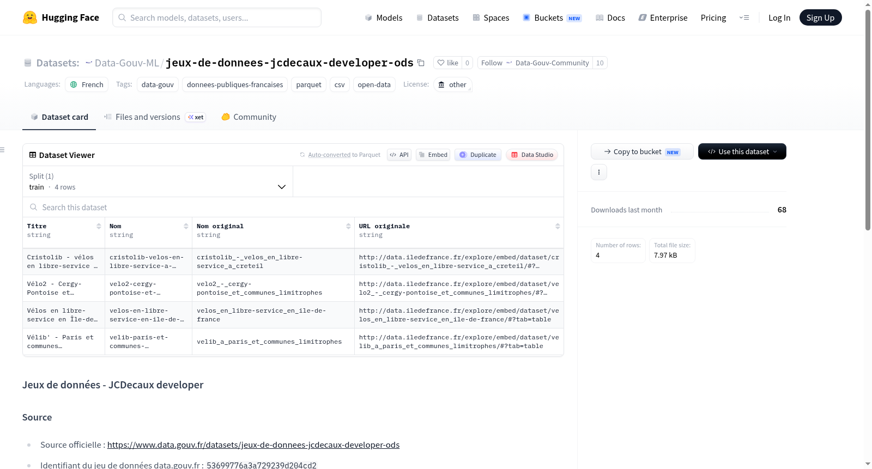Open Data Studio
Screen dimensions: 872x469
(x=532, y=155)
